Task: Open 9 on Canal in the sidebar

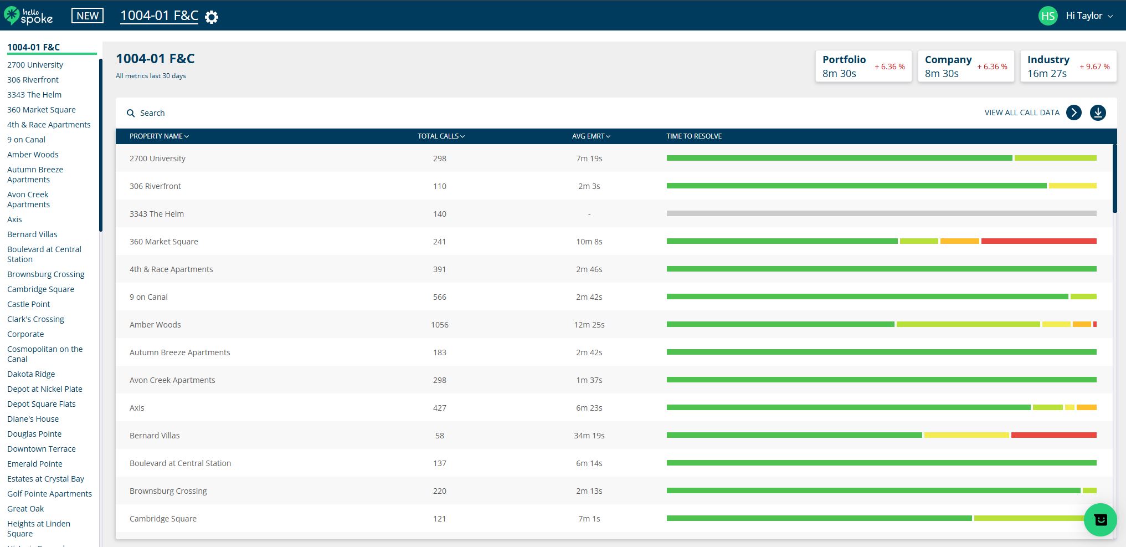Action: click(26, 140)
